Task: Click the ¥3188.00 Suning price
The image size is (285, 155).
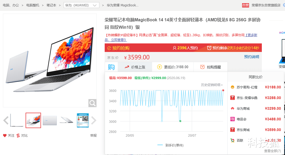Action: point(273,87)
